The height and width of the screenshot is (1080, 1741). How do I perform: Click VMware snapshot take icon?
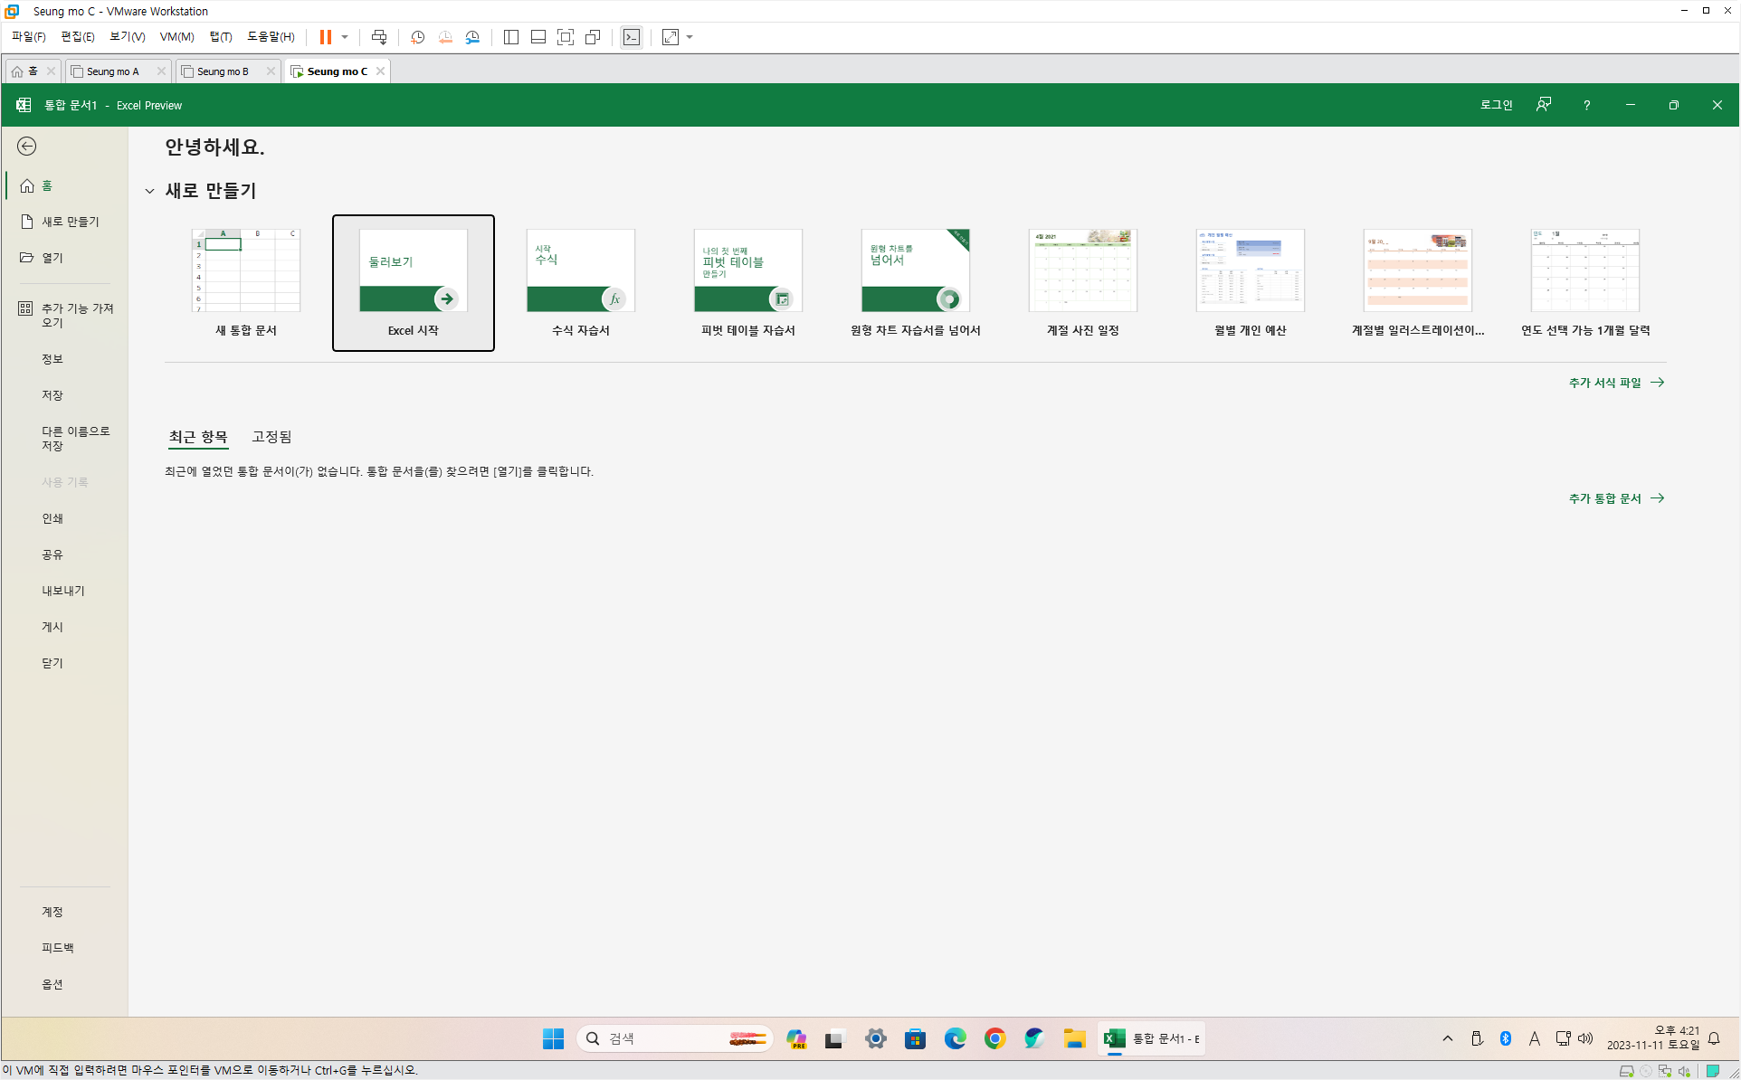coord(417,37)
